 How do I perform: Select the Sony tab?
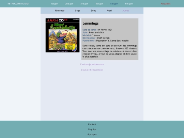click(93, 11)
